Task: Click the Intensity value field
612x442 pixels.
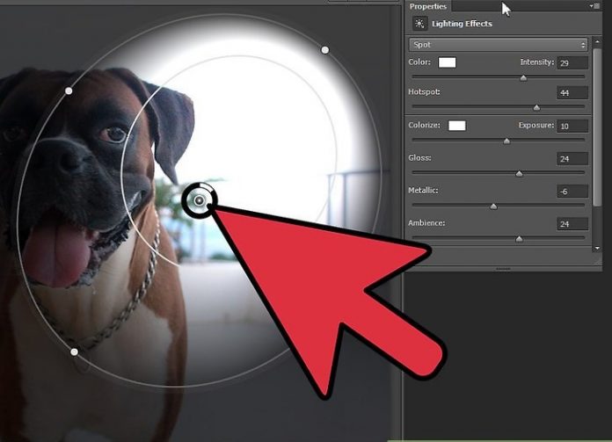Action: tap(572, 63)
